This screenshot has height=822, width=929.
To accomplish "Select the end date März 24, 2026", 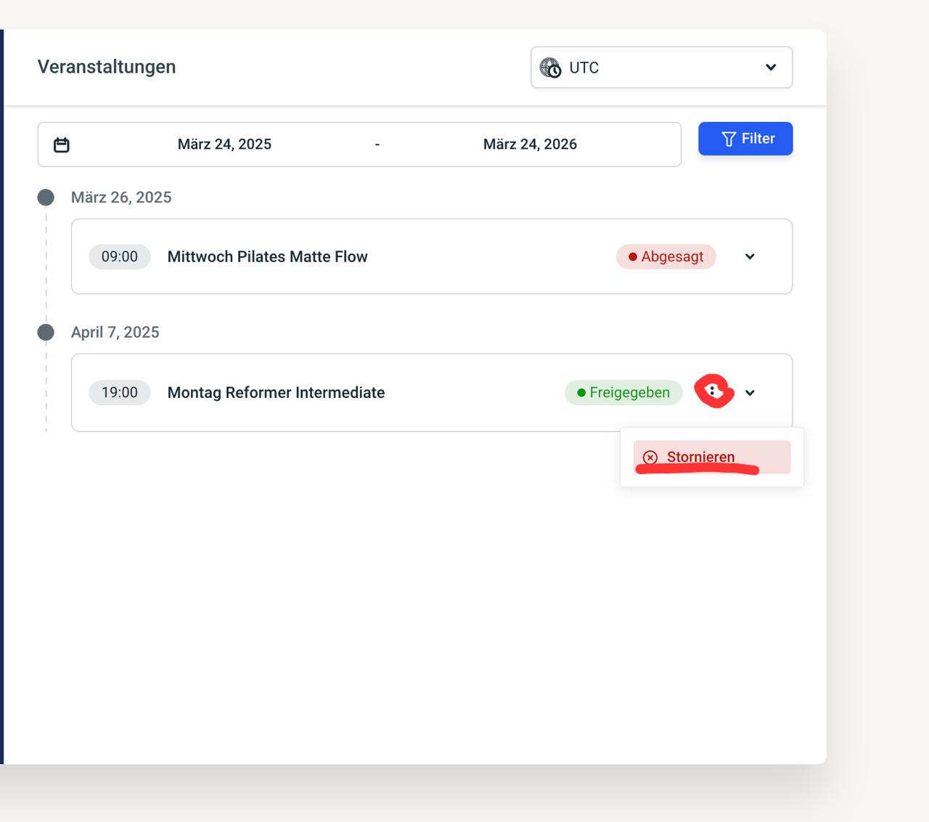I will pyautogui.click(x=530, y=145).
